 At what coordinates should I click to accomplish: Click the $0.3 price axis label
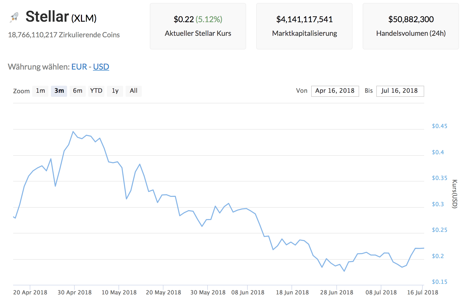click(x=438, y=204)
